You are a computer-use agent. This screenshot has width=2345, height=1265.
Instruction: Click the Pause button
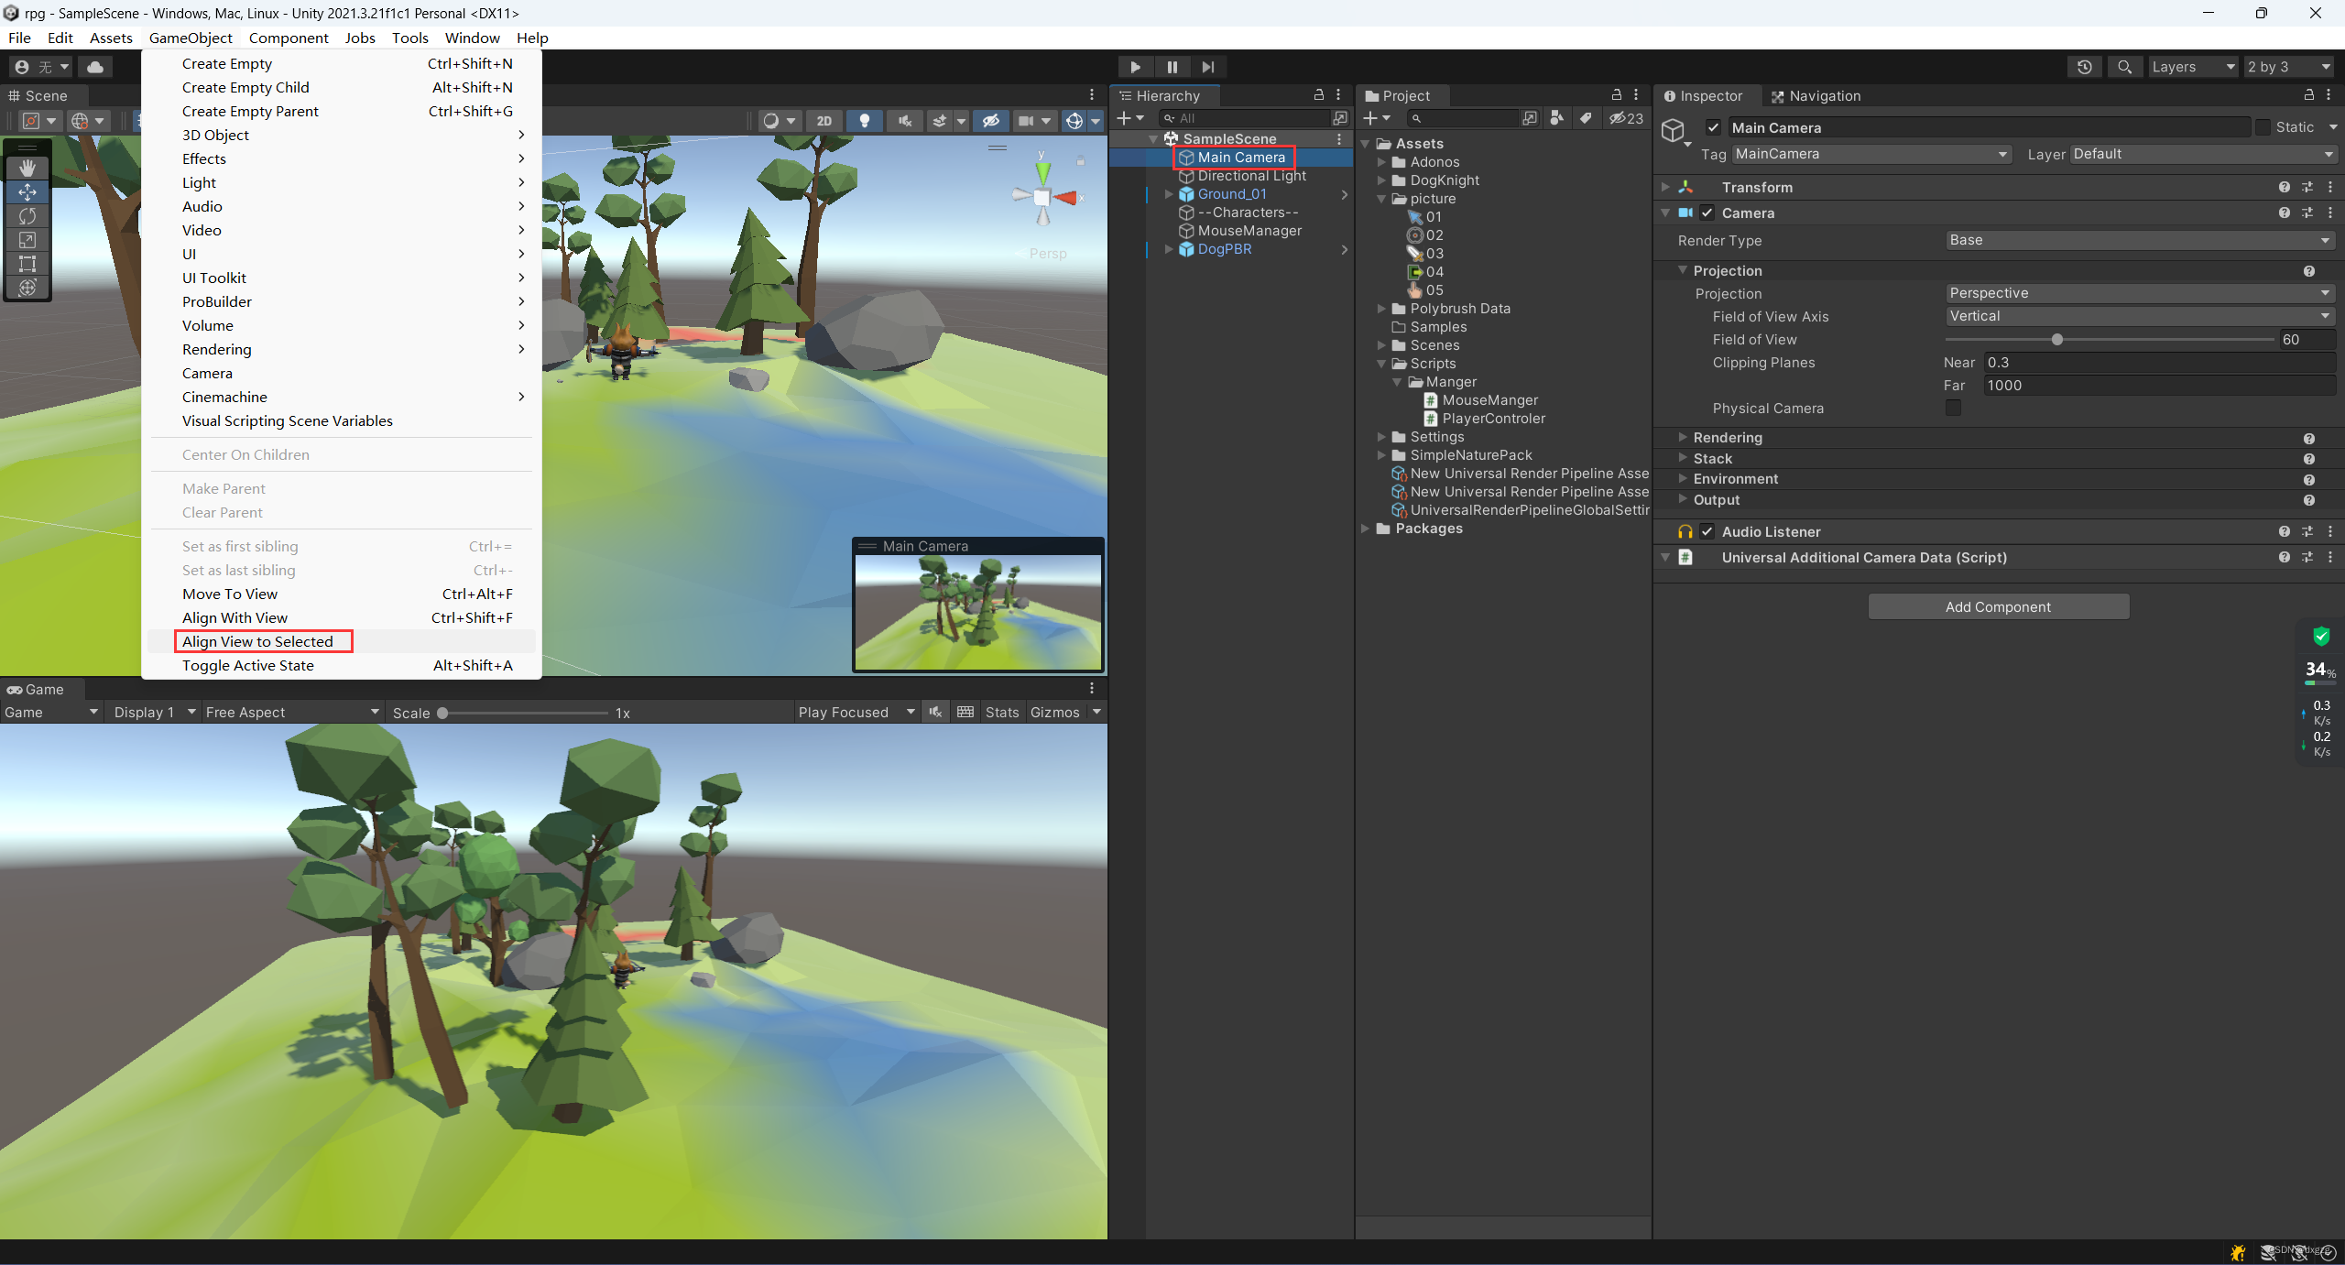tap(1172, 67)
